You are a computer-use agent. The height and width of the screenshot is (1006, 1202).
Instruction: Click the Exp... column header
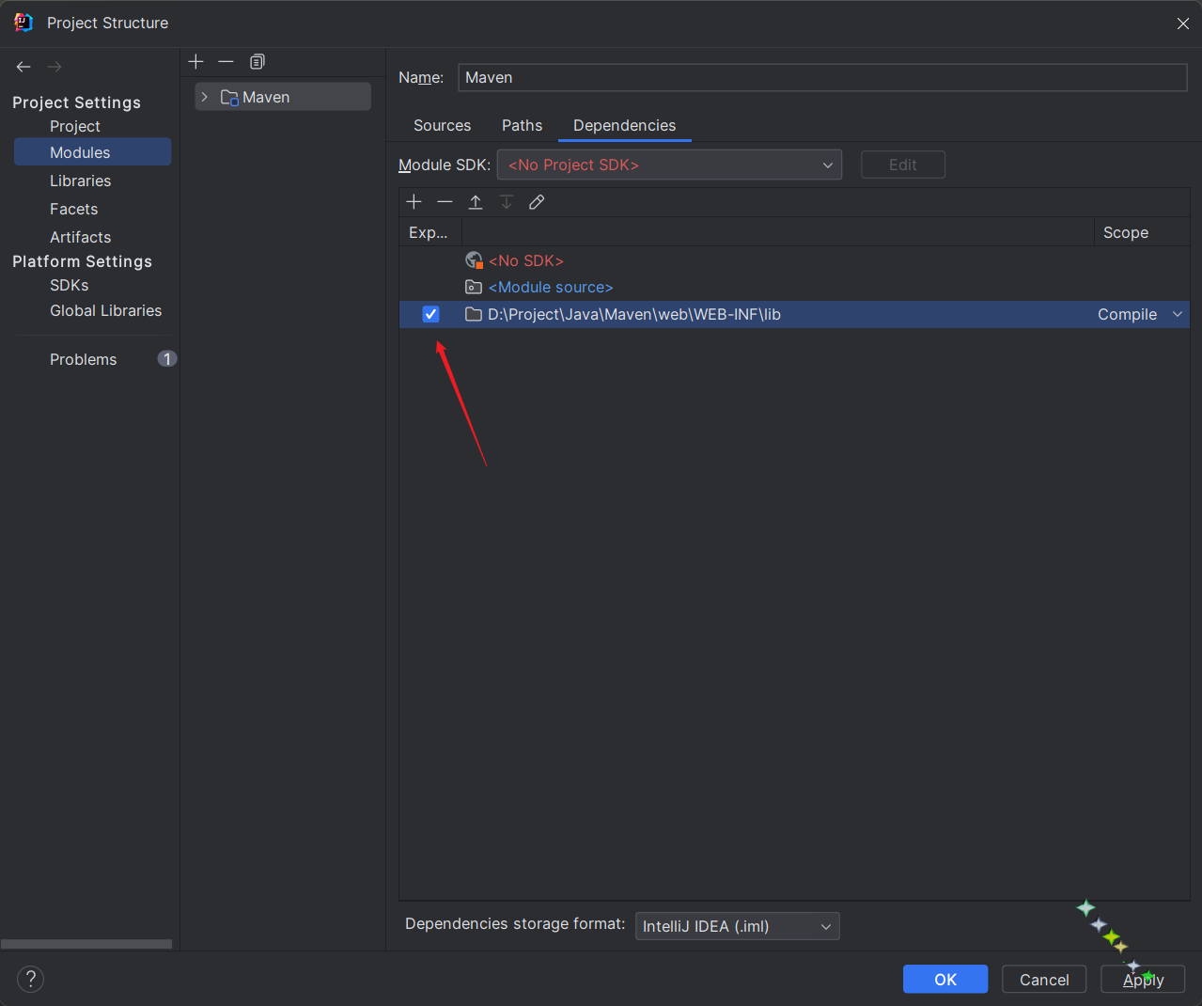tap(429, 232)
